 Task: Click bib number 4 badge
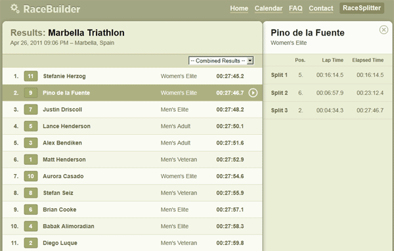pyautogui.click(x=31, y=226)
